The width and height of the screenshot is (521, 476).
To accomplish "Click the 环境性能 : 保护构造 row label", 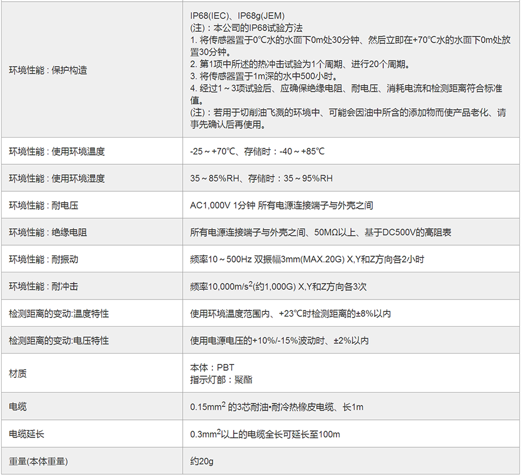I will tap(48, 70).
